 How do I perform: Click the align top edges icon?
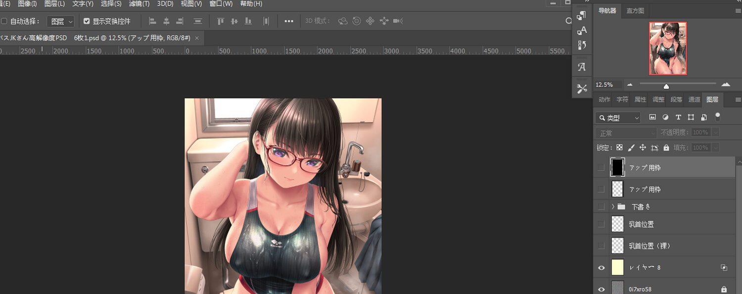[221, 21]
